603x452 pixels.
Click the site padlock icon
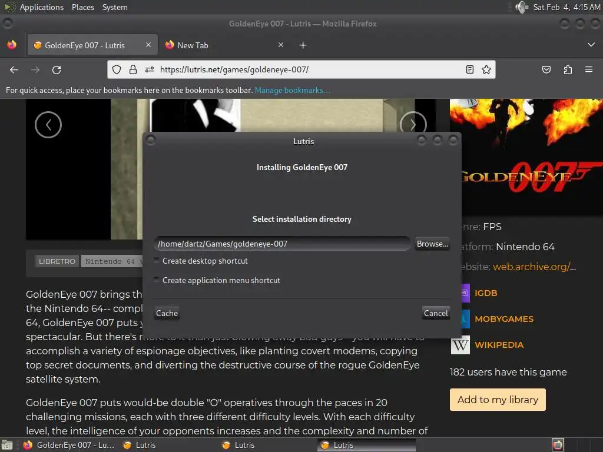pyautogui.click(x=133, y=69)
